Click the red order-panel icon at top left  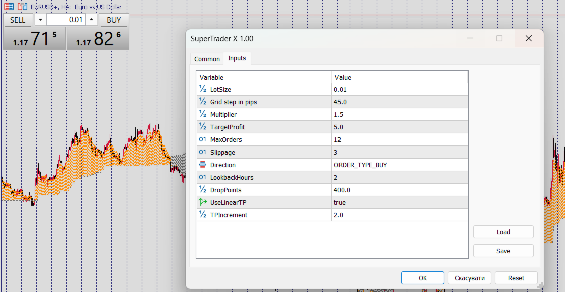9,6
